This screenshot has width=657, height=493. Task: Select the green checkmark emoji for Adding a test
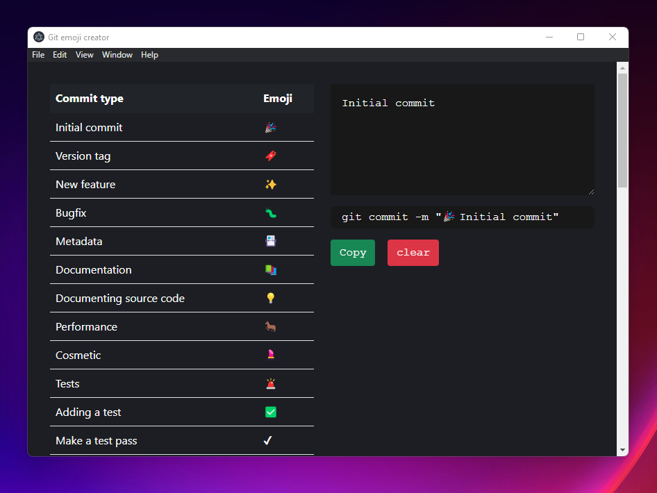coord(270,412)
